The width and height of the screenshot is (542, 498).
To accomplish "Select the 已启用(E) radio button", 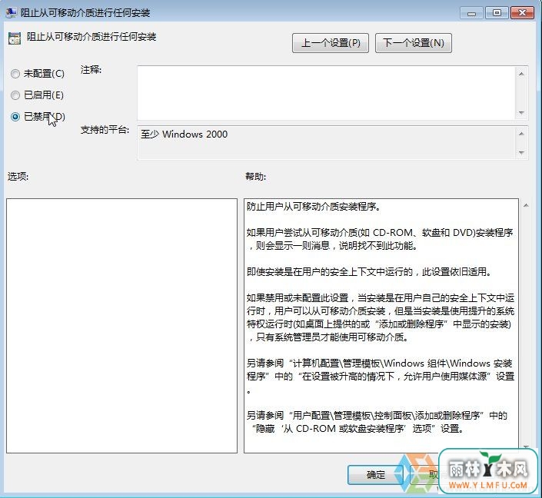I will click(x=15, y=95).
